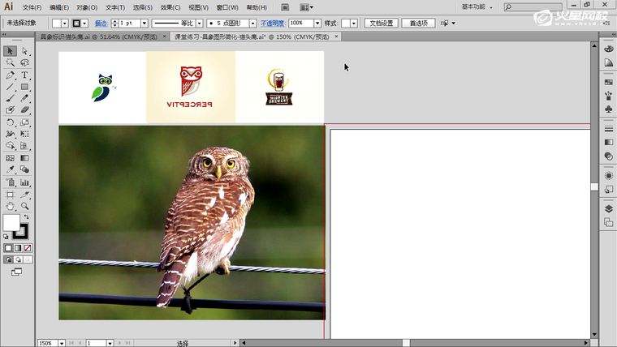617x347 pixels.
Task: Open the Layers panel icon in right dock
Action: point(608,208)
